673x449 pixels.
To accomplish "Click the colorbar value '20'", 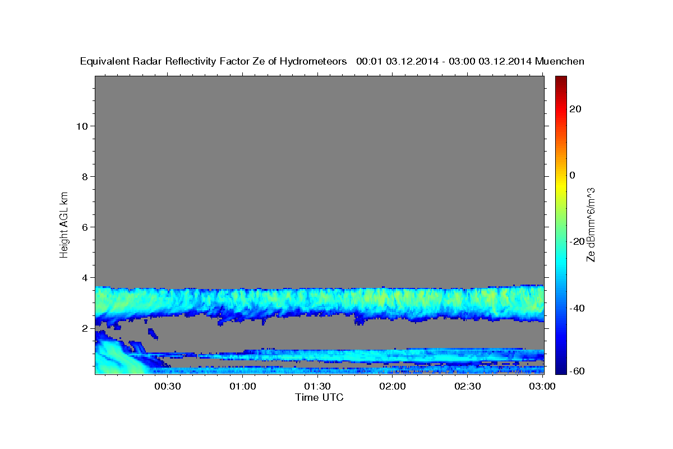I will [574, 108].
